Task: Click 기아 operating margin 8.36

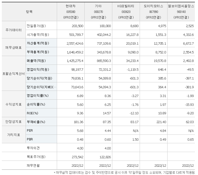Action: 108,96
